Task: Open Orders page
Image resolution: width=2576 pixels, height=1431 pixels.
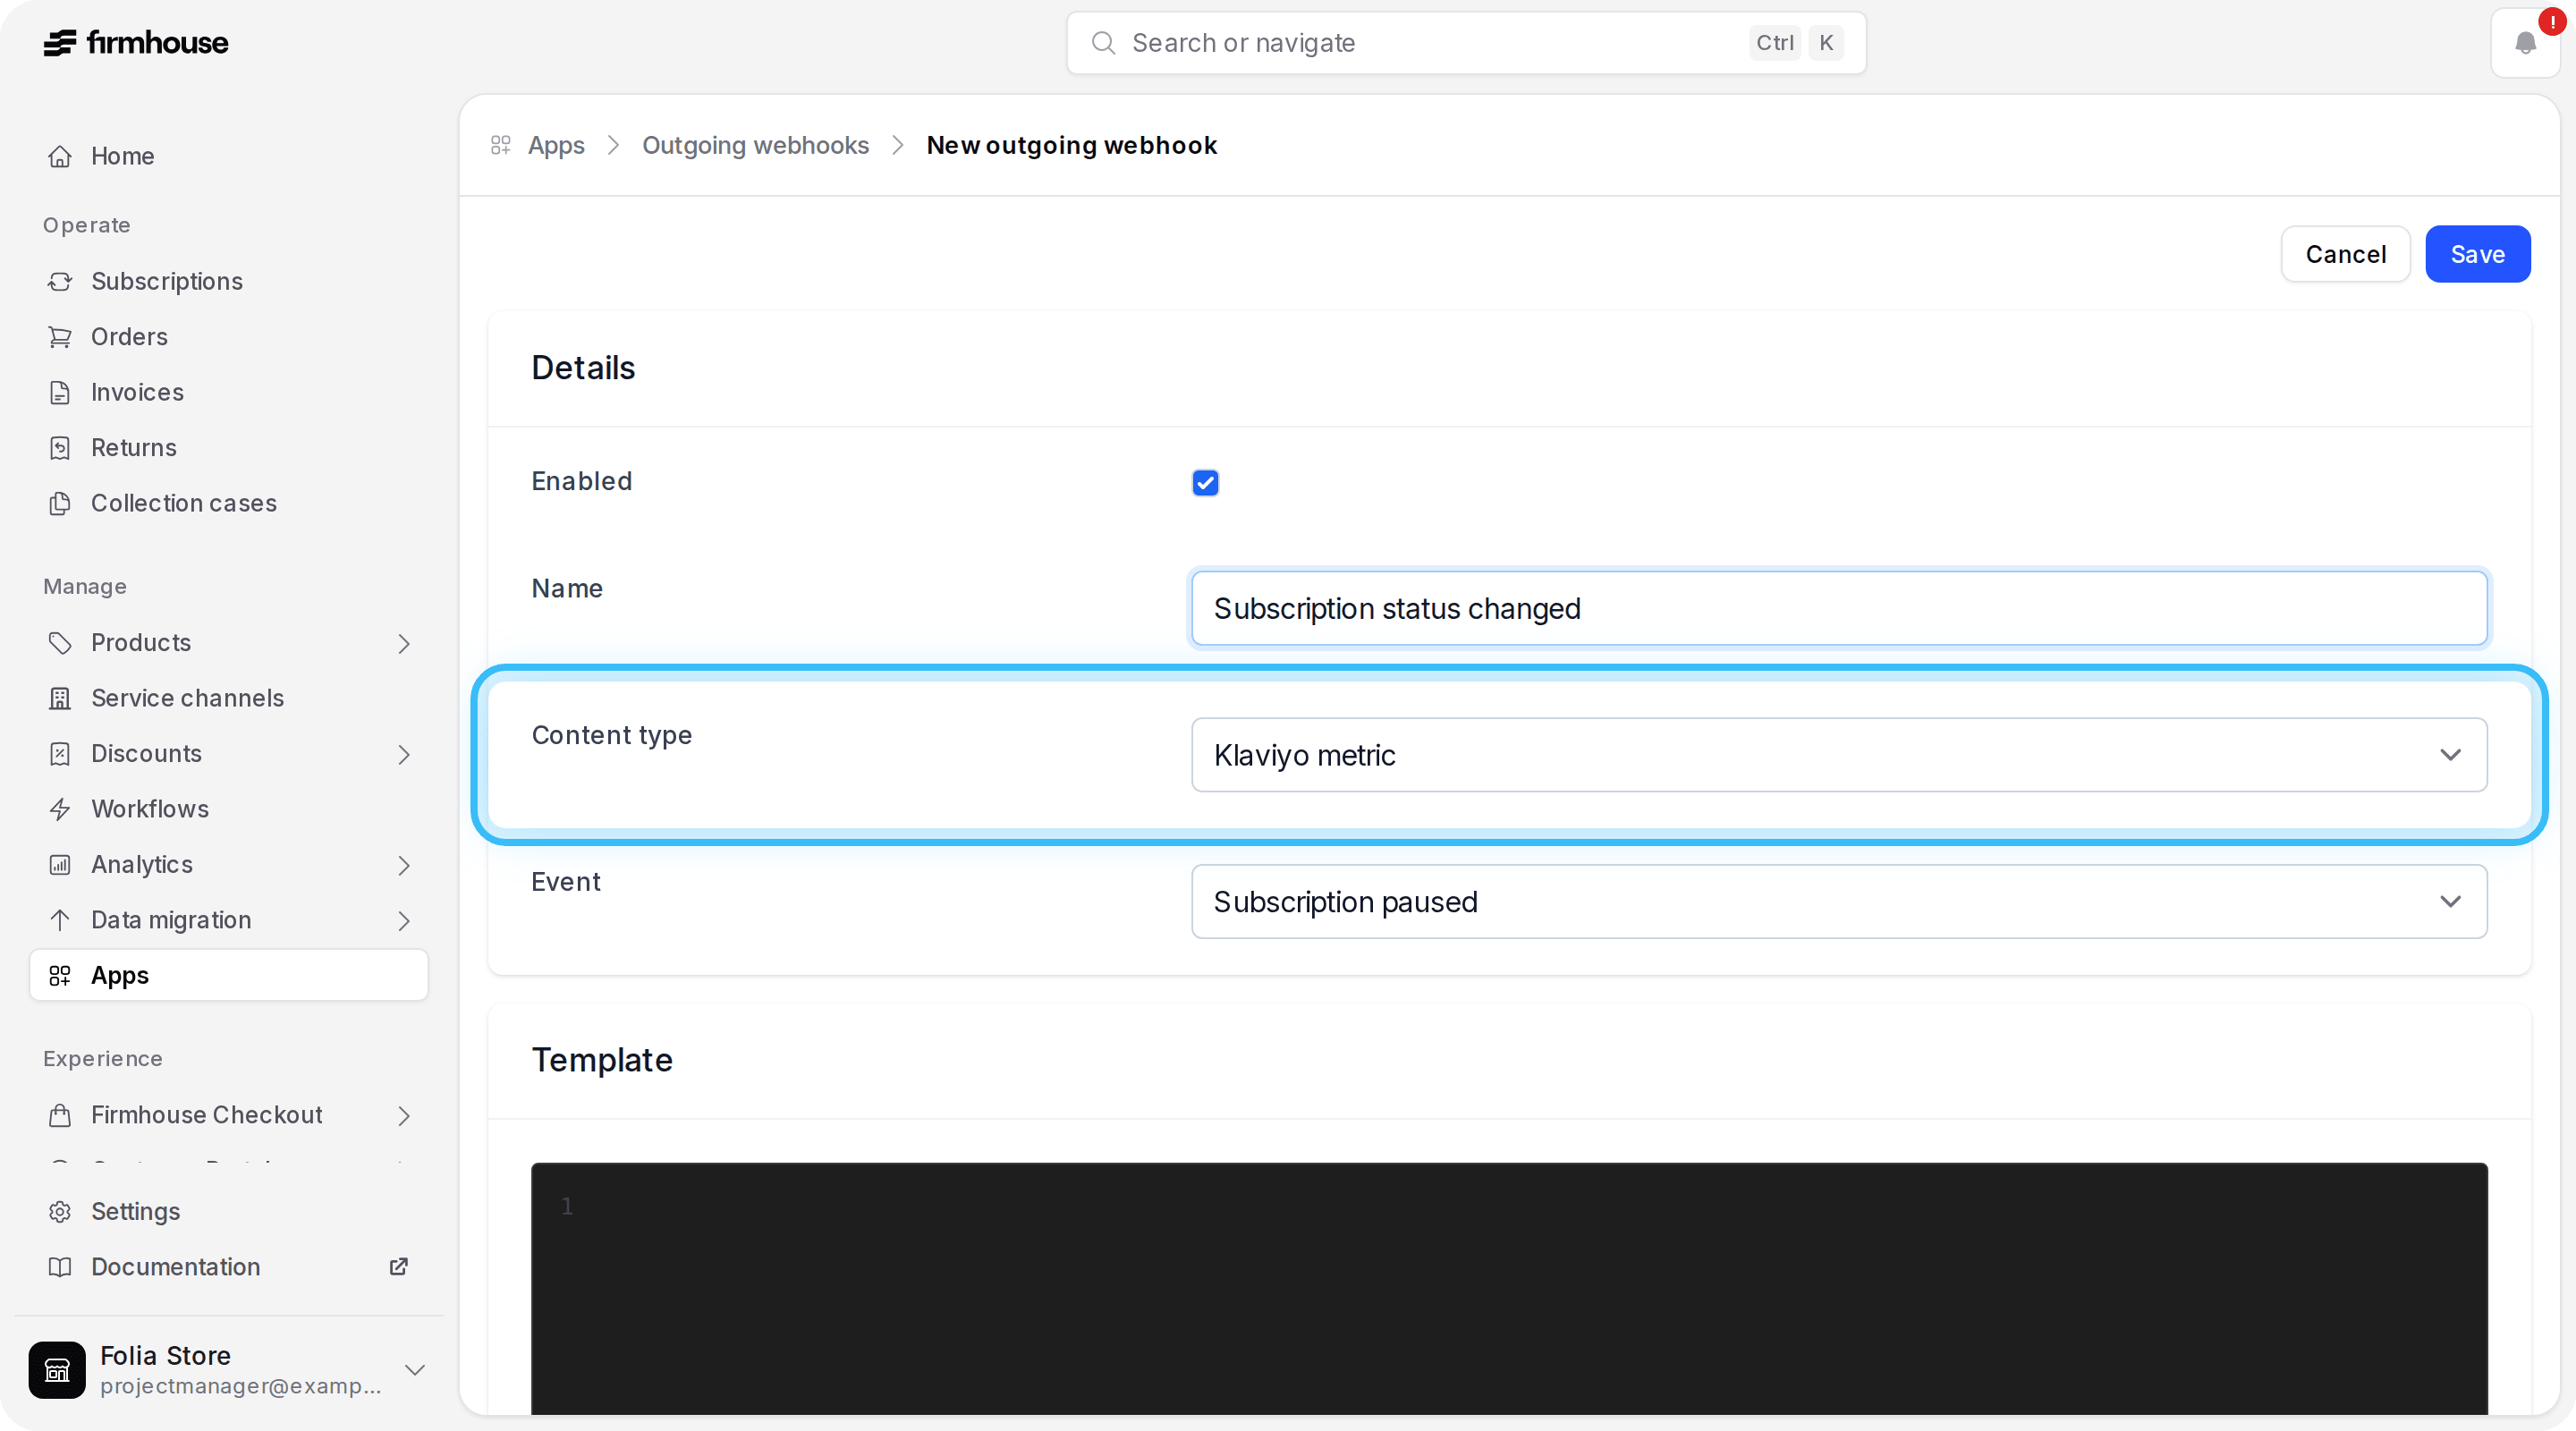Action: point(229,337)
